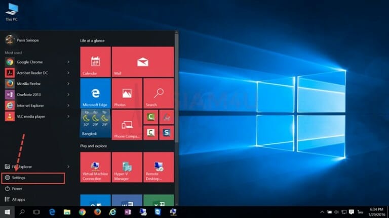Open Action Center notifications icon
Screen dimensions: 389x218
point(352,212)
